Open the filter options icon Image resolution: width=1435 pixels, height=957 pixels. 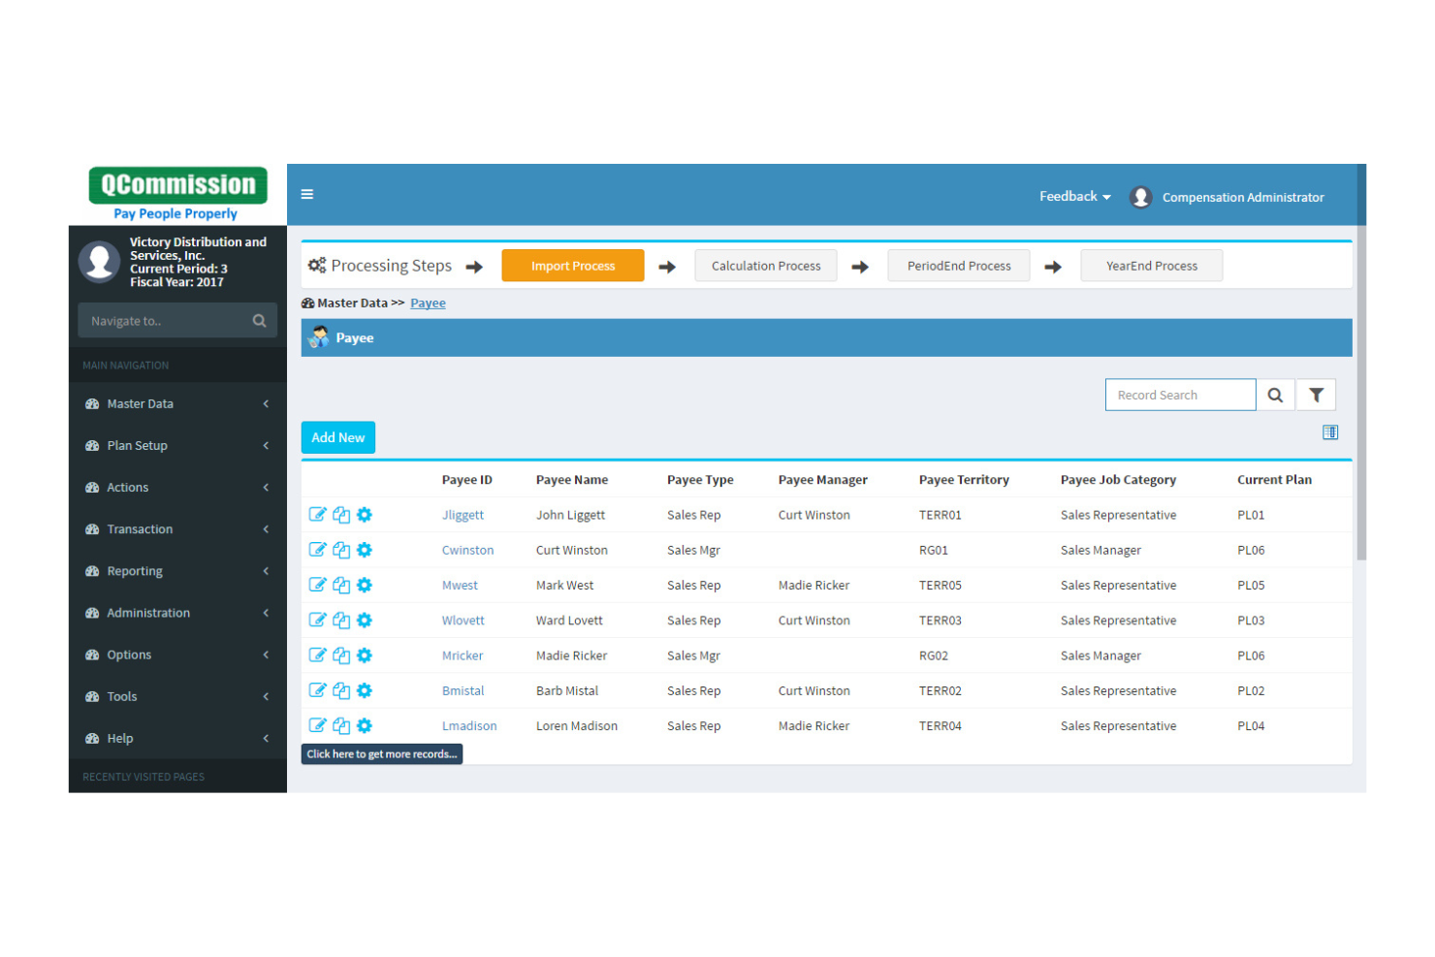[x=1316, y=395]
